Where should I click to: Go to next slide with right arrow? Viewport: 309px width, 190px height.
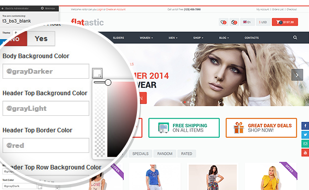[x=297, y=75]
